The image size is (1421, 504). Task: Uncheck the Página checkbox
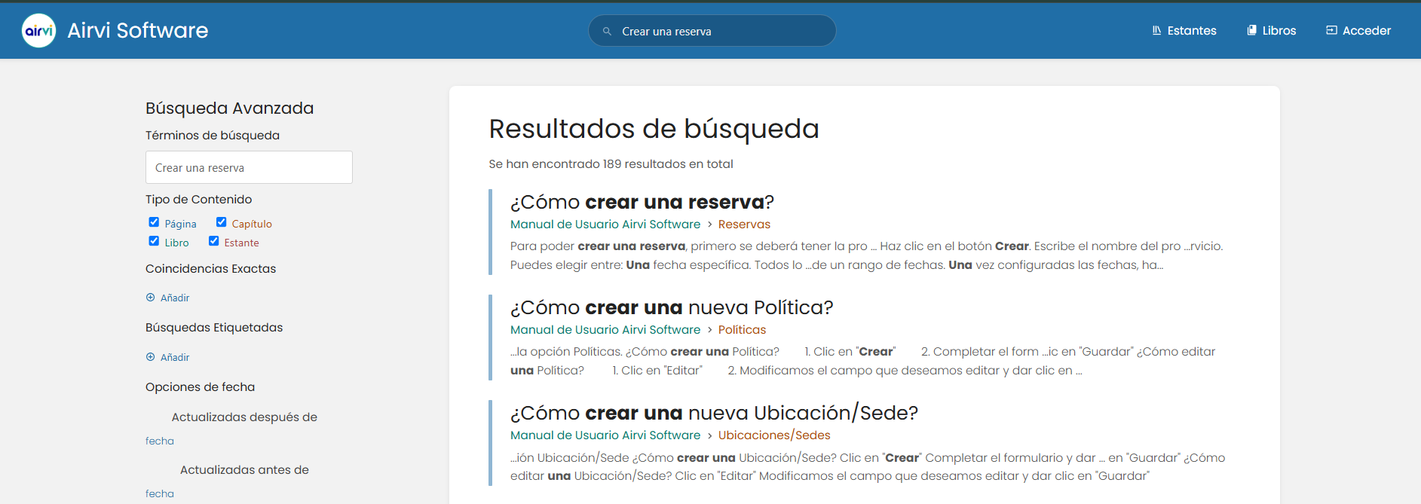click(154, 222)
